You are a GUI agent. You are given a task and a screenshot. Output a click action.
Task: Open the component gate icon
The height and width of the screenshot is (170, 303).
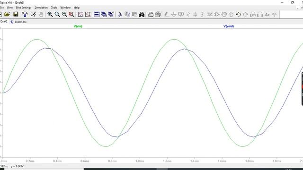(x=217, y=14)
